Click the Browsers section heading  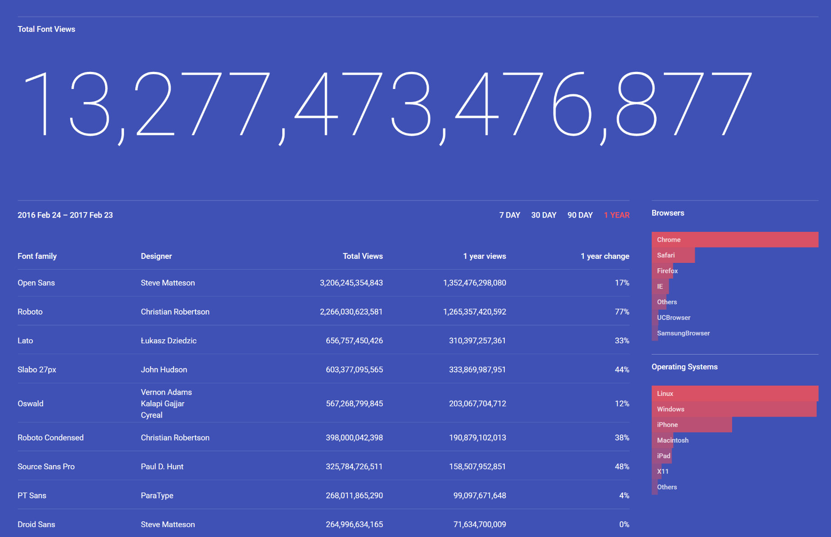pyautogui.click(x=668, y=213)
